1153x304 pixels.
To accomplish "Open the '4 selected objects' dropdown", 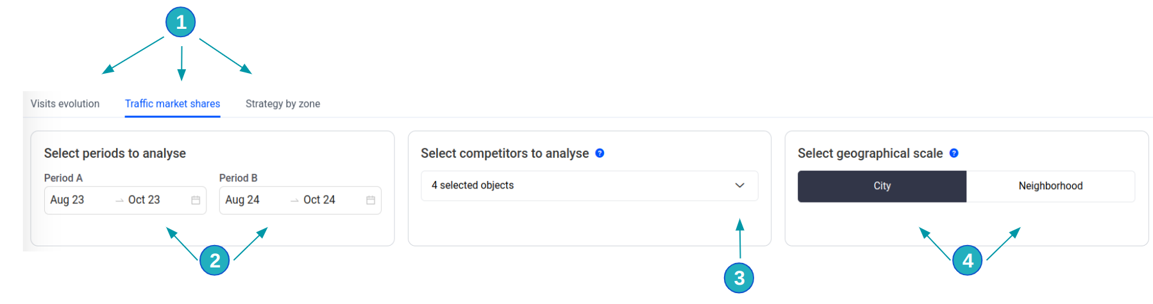I will tap(577, 185).
